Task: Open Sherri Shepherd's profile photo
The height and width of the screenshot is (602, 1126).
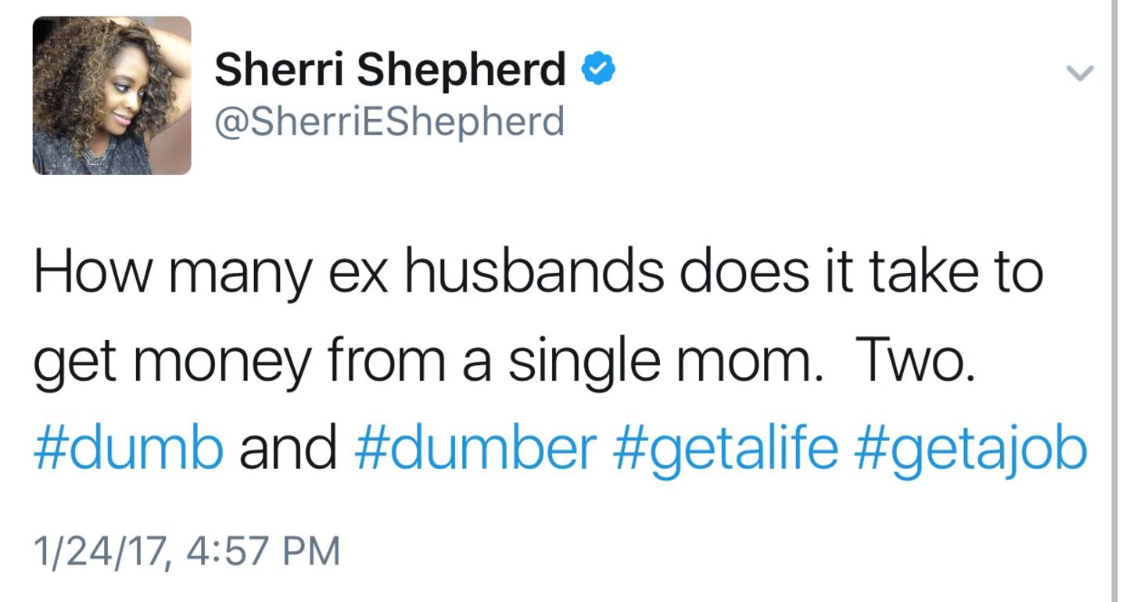Action: coord(112,95)
